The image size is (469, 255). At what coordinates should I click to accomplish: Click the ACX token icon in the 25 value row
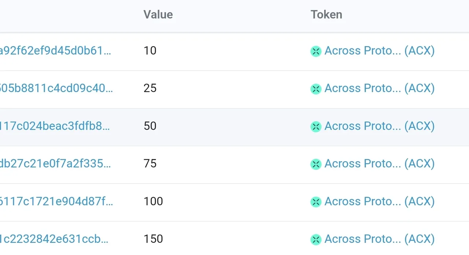click(x=316, y=89)
